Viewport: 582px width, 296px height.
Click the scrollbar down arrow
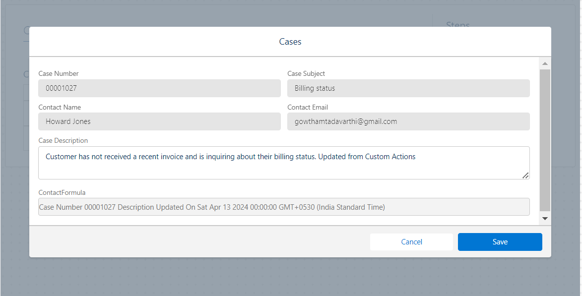pyautogui.click(x=545, y=218)
